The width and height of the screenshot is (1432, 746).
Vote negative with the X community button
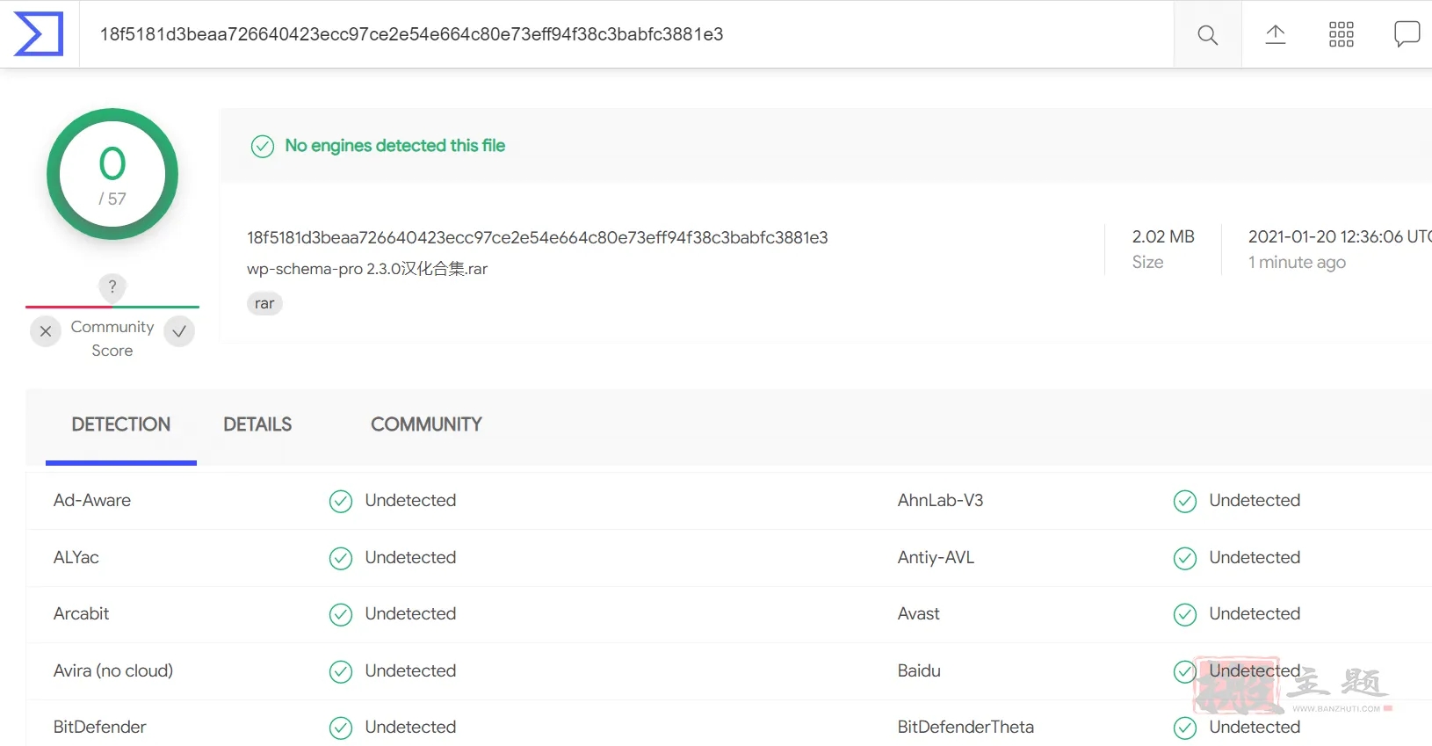(x=46, y=331)
